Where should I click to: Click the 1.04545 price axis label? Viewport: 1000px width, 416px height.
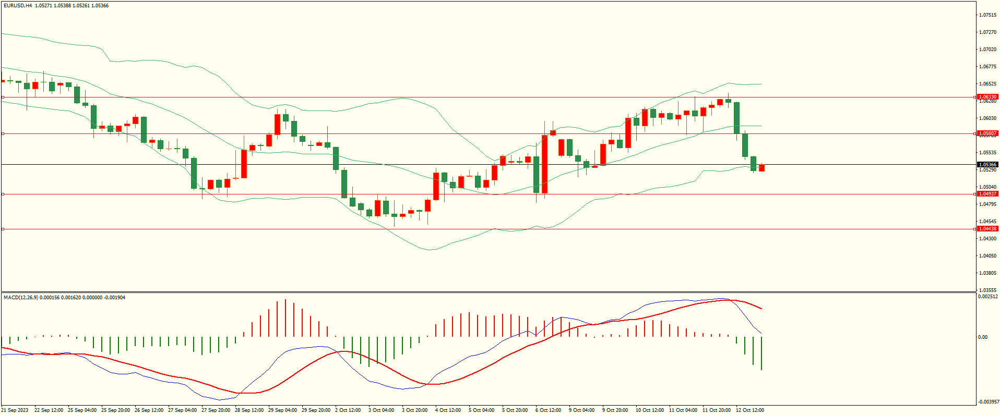click(987, 222)
